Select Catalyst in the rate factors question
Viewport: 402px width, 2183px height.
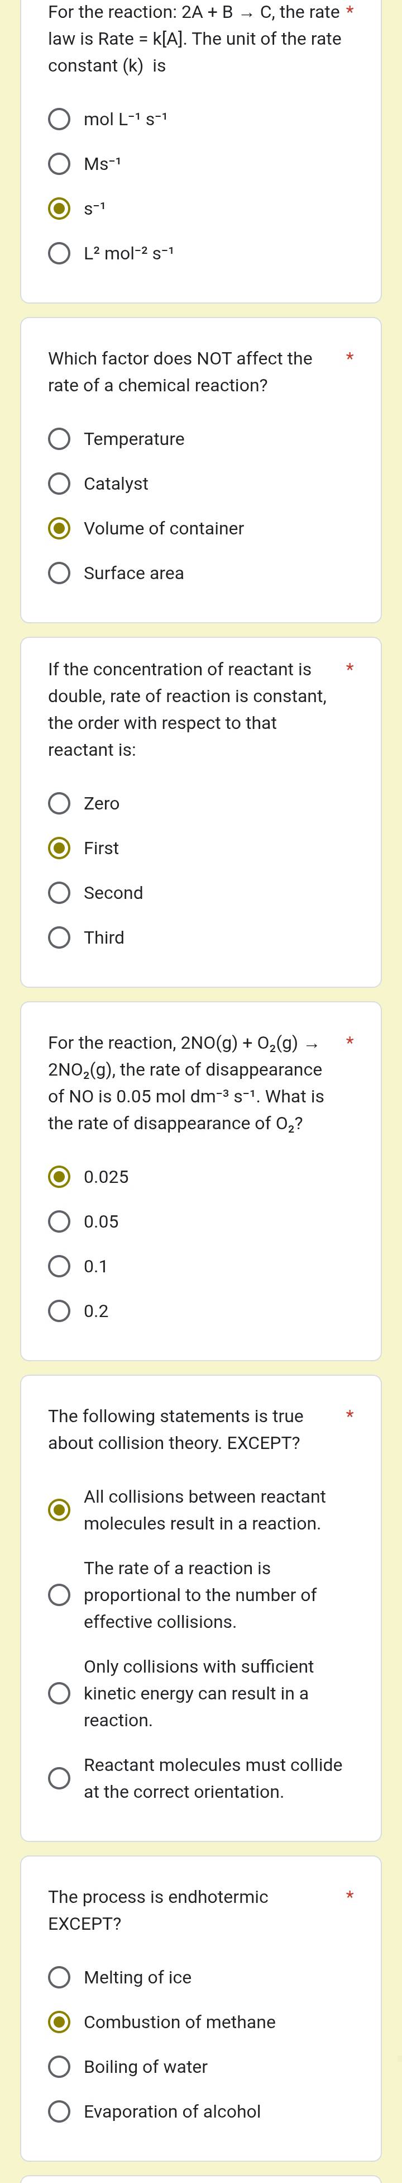pyautogui.click(x=59, y=483)
